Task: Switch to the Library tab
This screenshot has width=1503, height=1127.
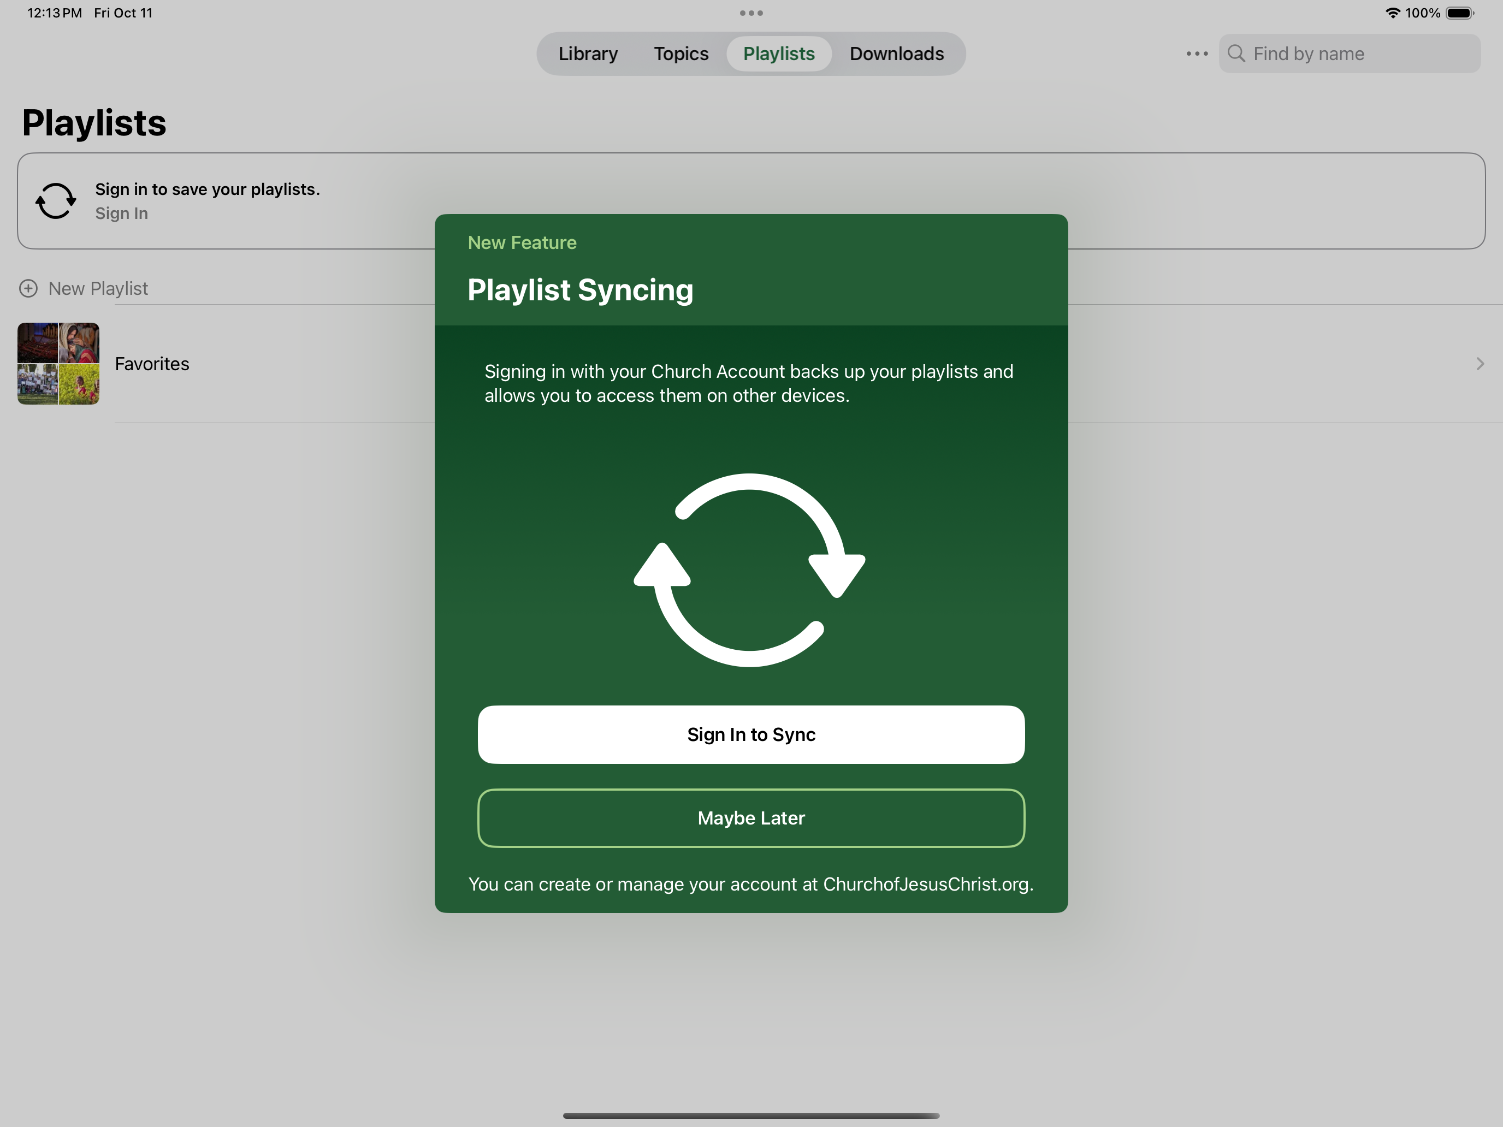Action: pyautogui.click(x=588, y=54)
